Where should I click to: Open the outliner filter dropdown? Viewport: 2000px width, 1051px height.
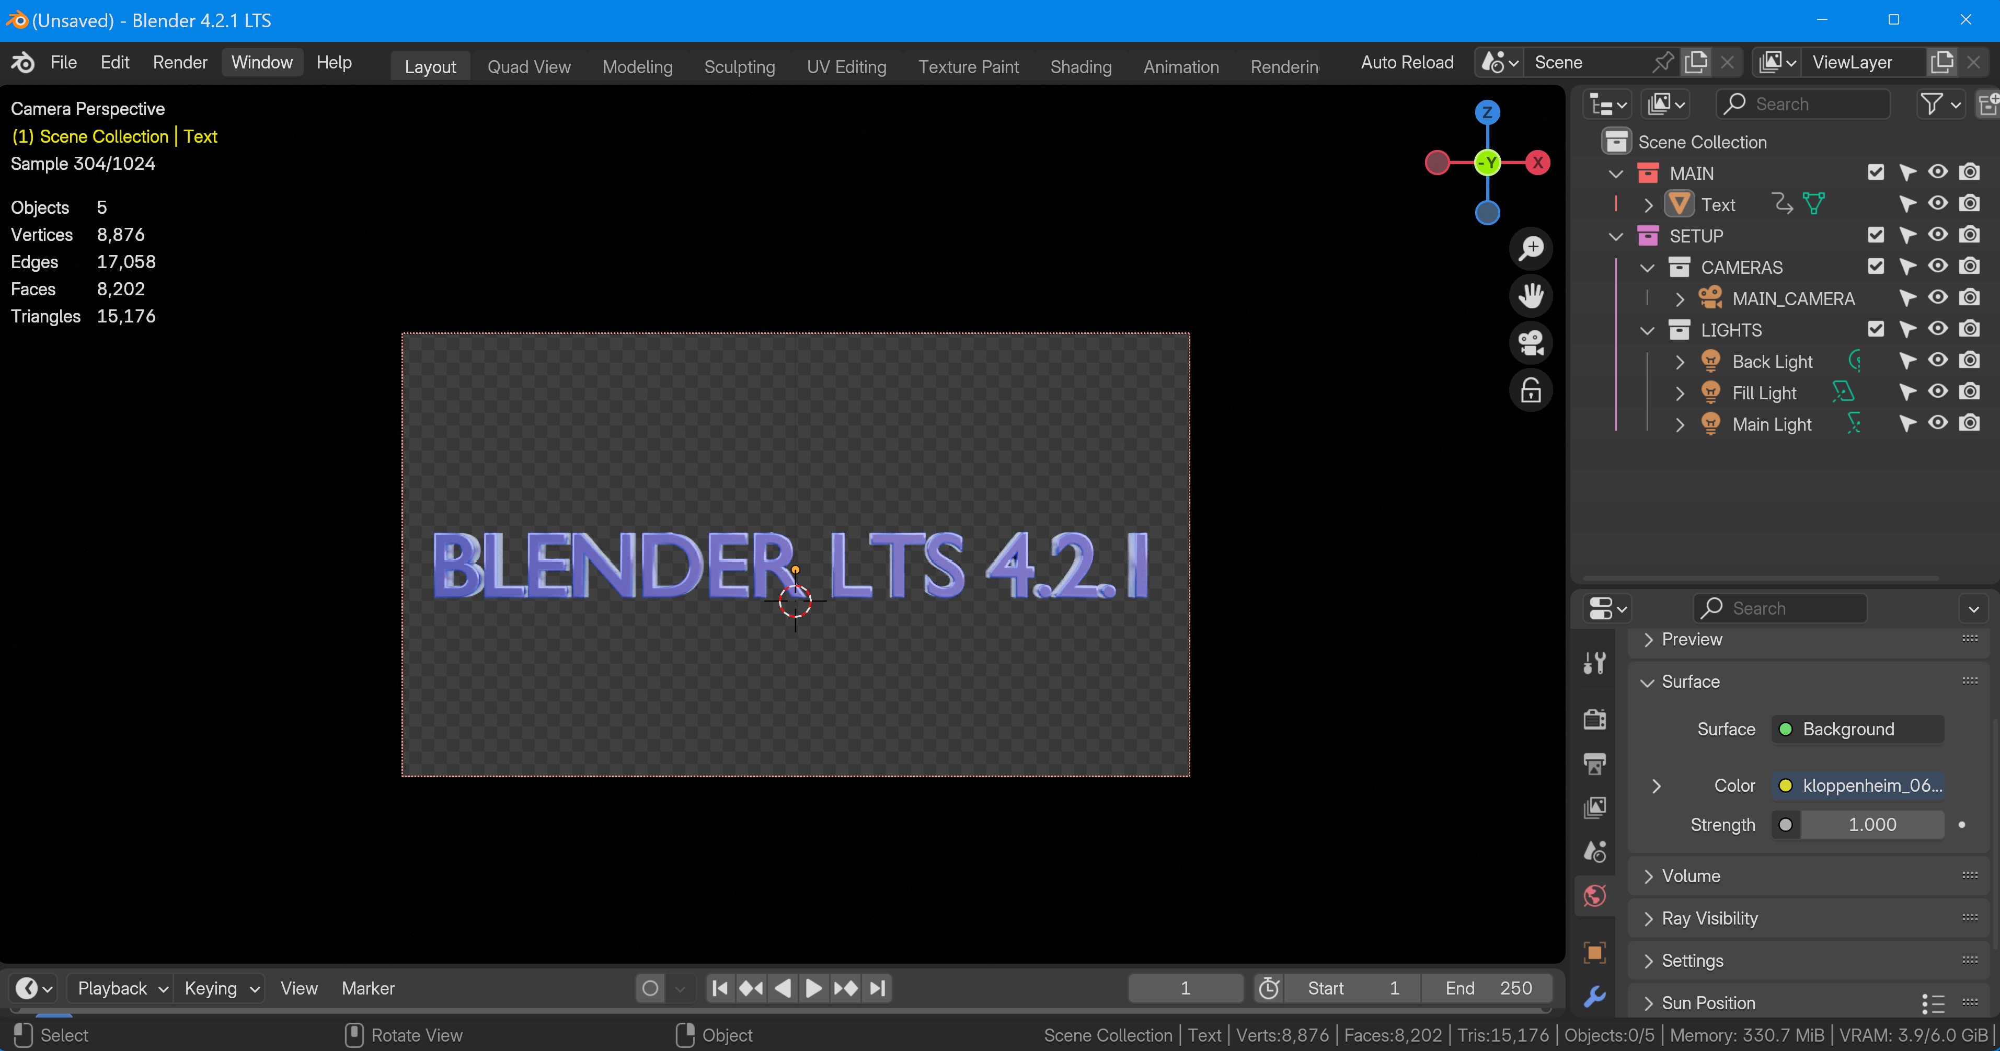coord(1940,104)
